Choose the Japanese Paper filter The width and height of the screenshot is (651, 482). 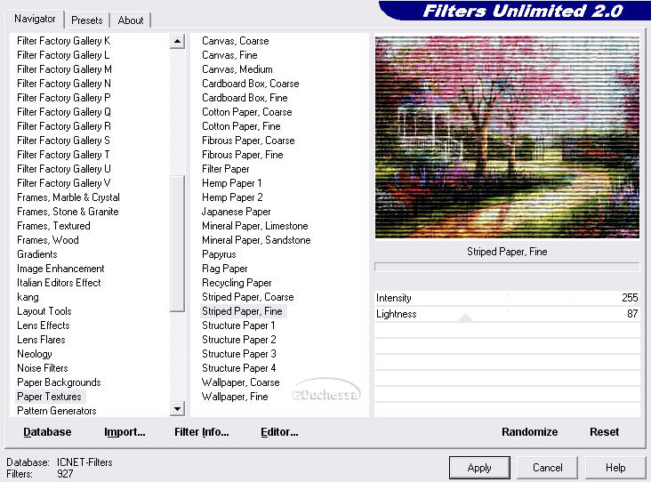237,212
